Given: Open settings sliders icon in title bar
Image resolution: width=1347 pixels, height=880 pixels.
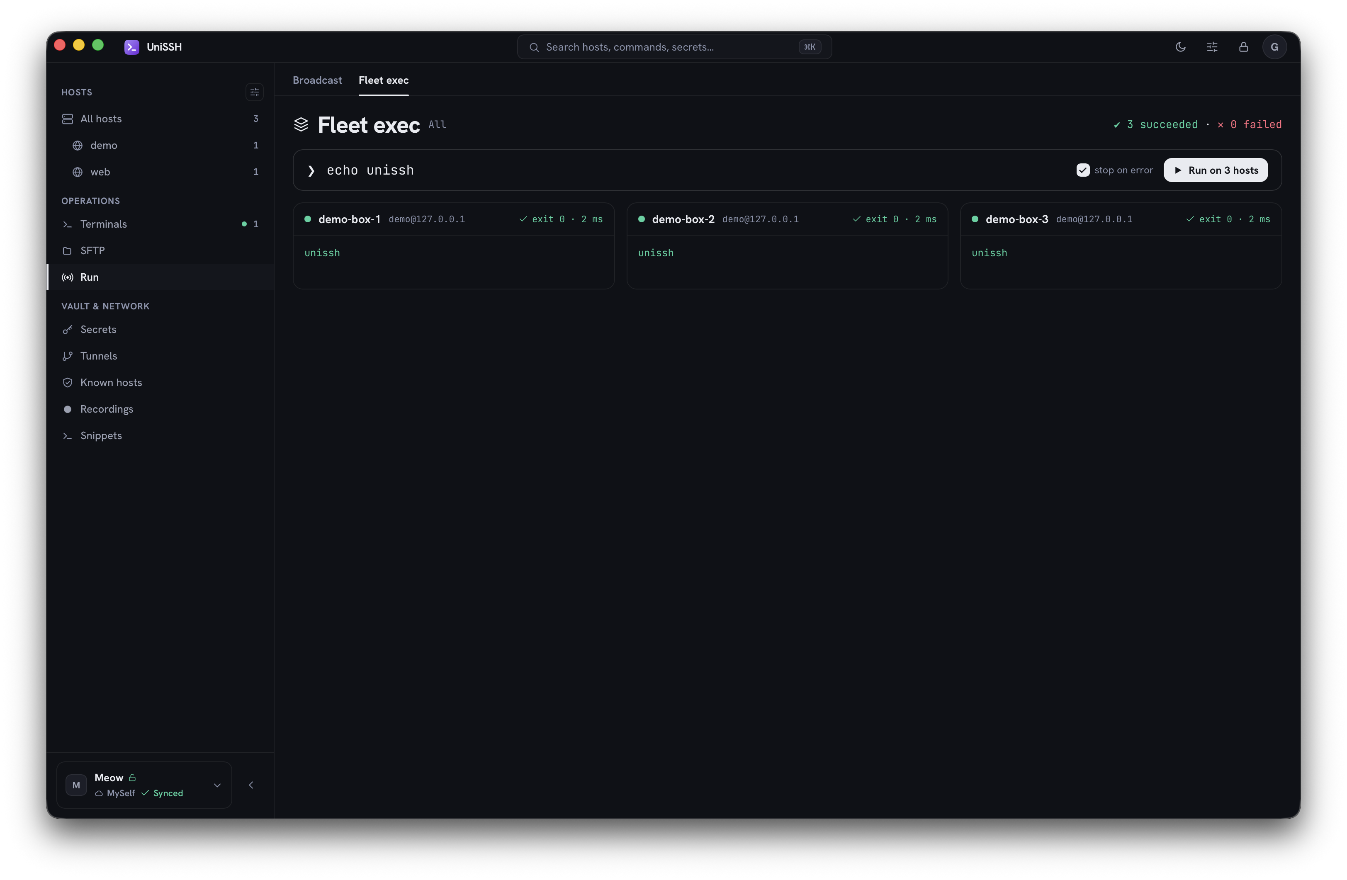Looking at the screenshot, I should (x=1212, y=47).
